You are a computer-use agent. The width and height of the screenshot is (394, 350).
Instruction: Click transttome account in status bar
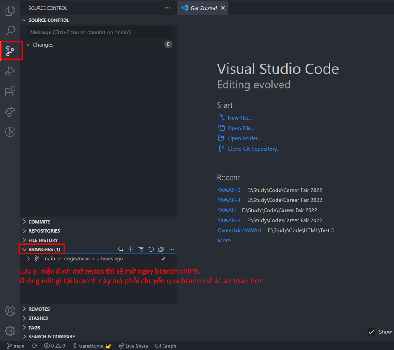92,346
